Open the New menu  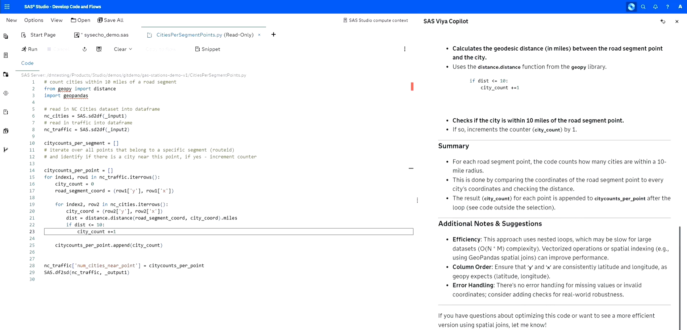pos(12,20)
